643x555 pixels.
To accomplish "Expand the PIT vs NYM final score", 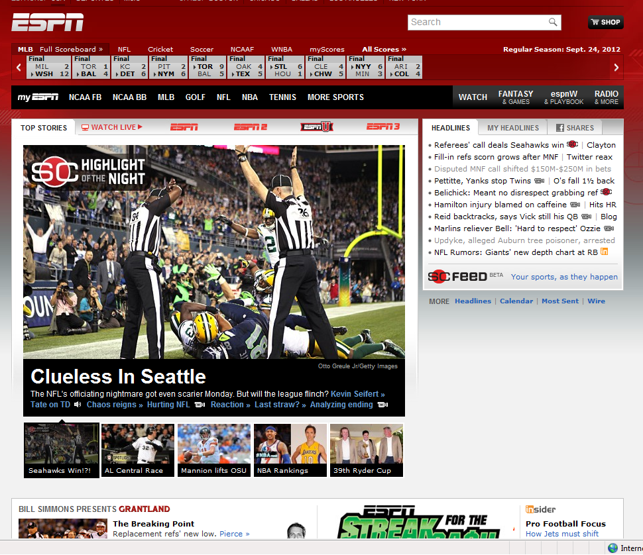I will coord(168,67).
